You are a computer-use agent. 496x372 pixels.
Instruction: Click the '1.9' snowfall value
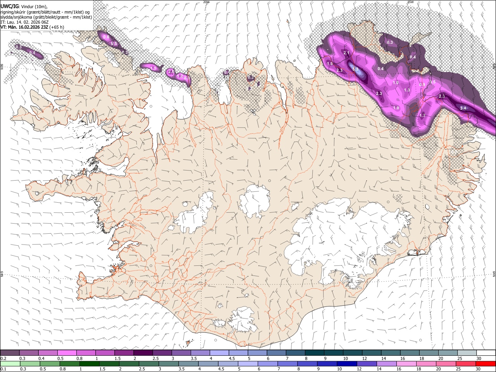click(330, 64)
